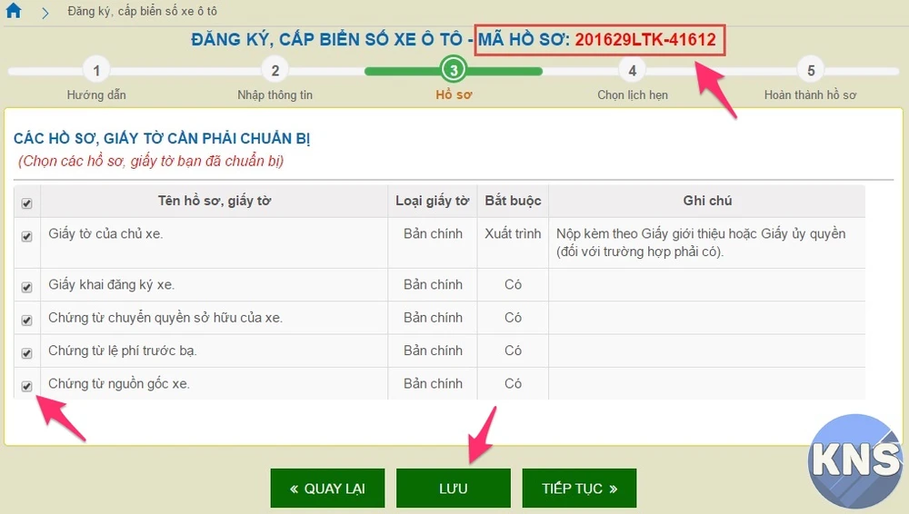Uncheck 'Chứng từ lệ phí trước bạ' checkbox
909x514 pixels.
(26, 353)
